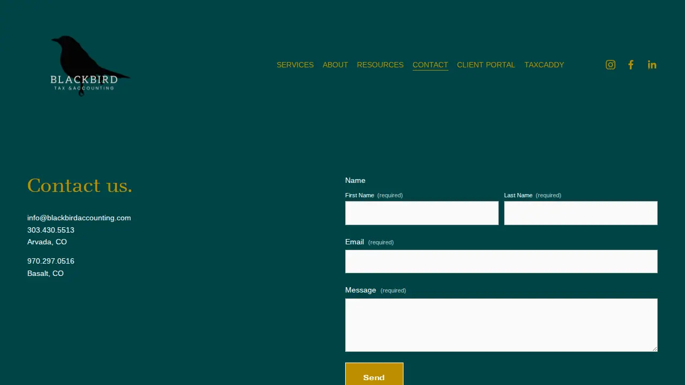The height and width of the screenshot is (385, 685).
Task: Open the Instagram profile icon
Action: pos(611,65)
